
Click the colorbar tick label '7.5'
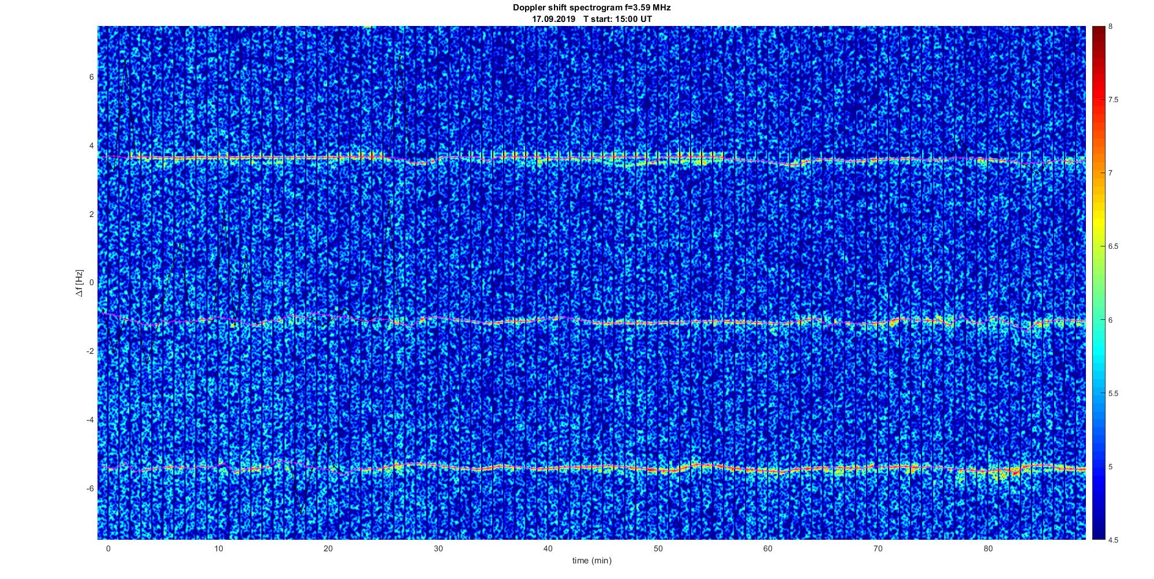point(1114,100)
